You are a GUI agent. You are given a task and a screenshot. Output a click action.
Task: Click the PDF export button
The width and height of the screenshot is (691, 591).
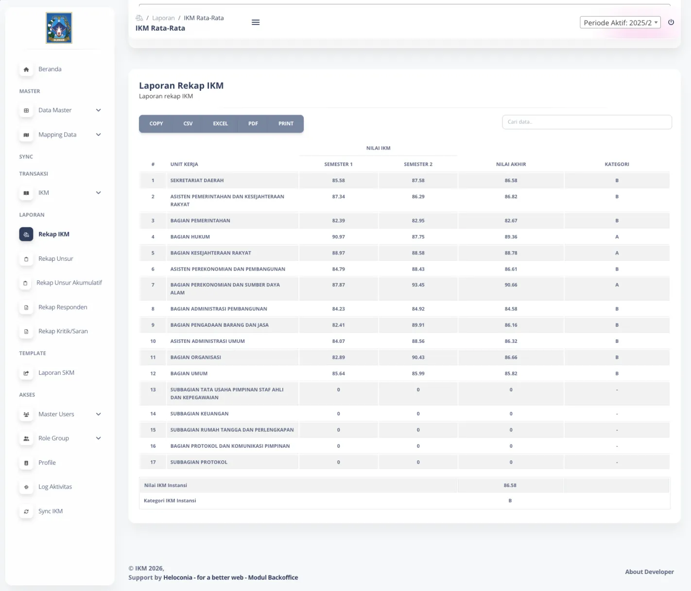pos(253,124)
